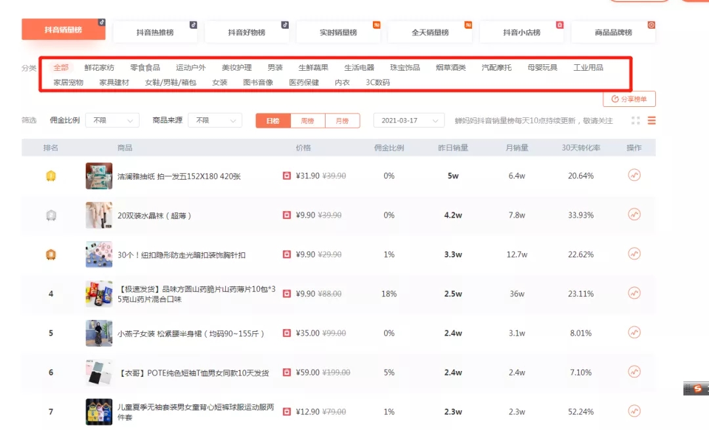Switch to 全天销量榜 tab

(x=430, y=32)
